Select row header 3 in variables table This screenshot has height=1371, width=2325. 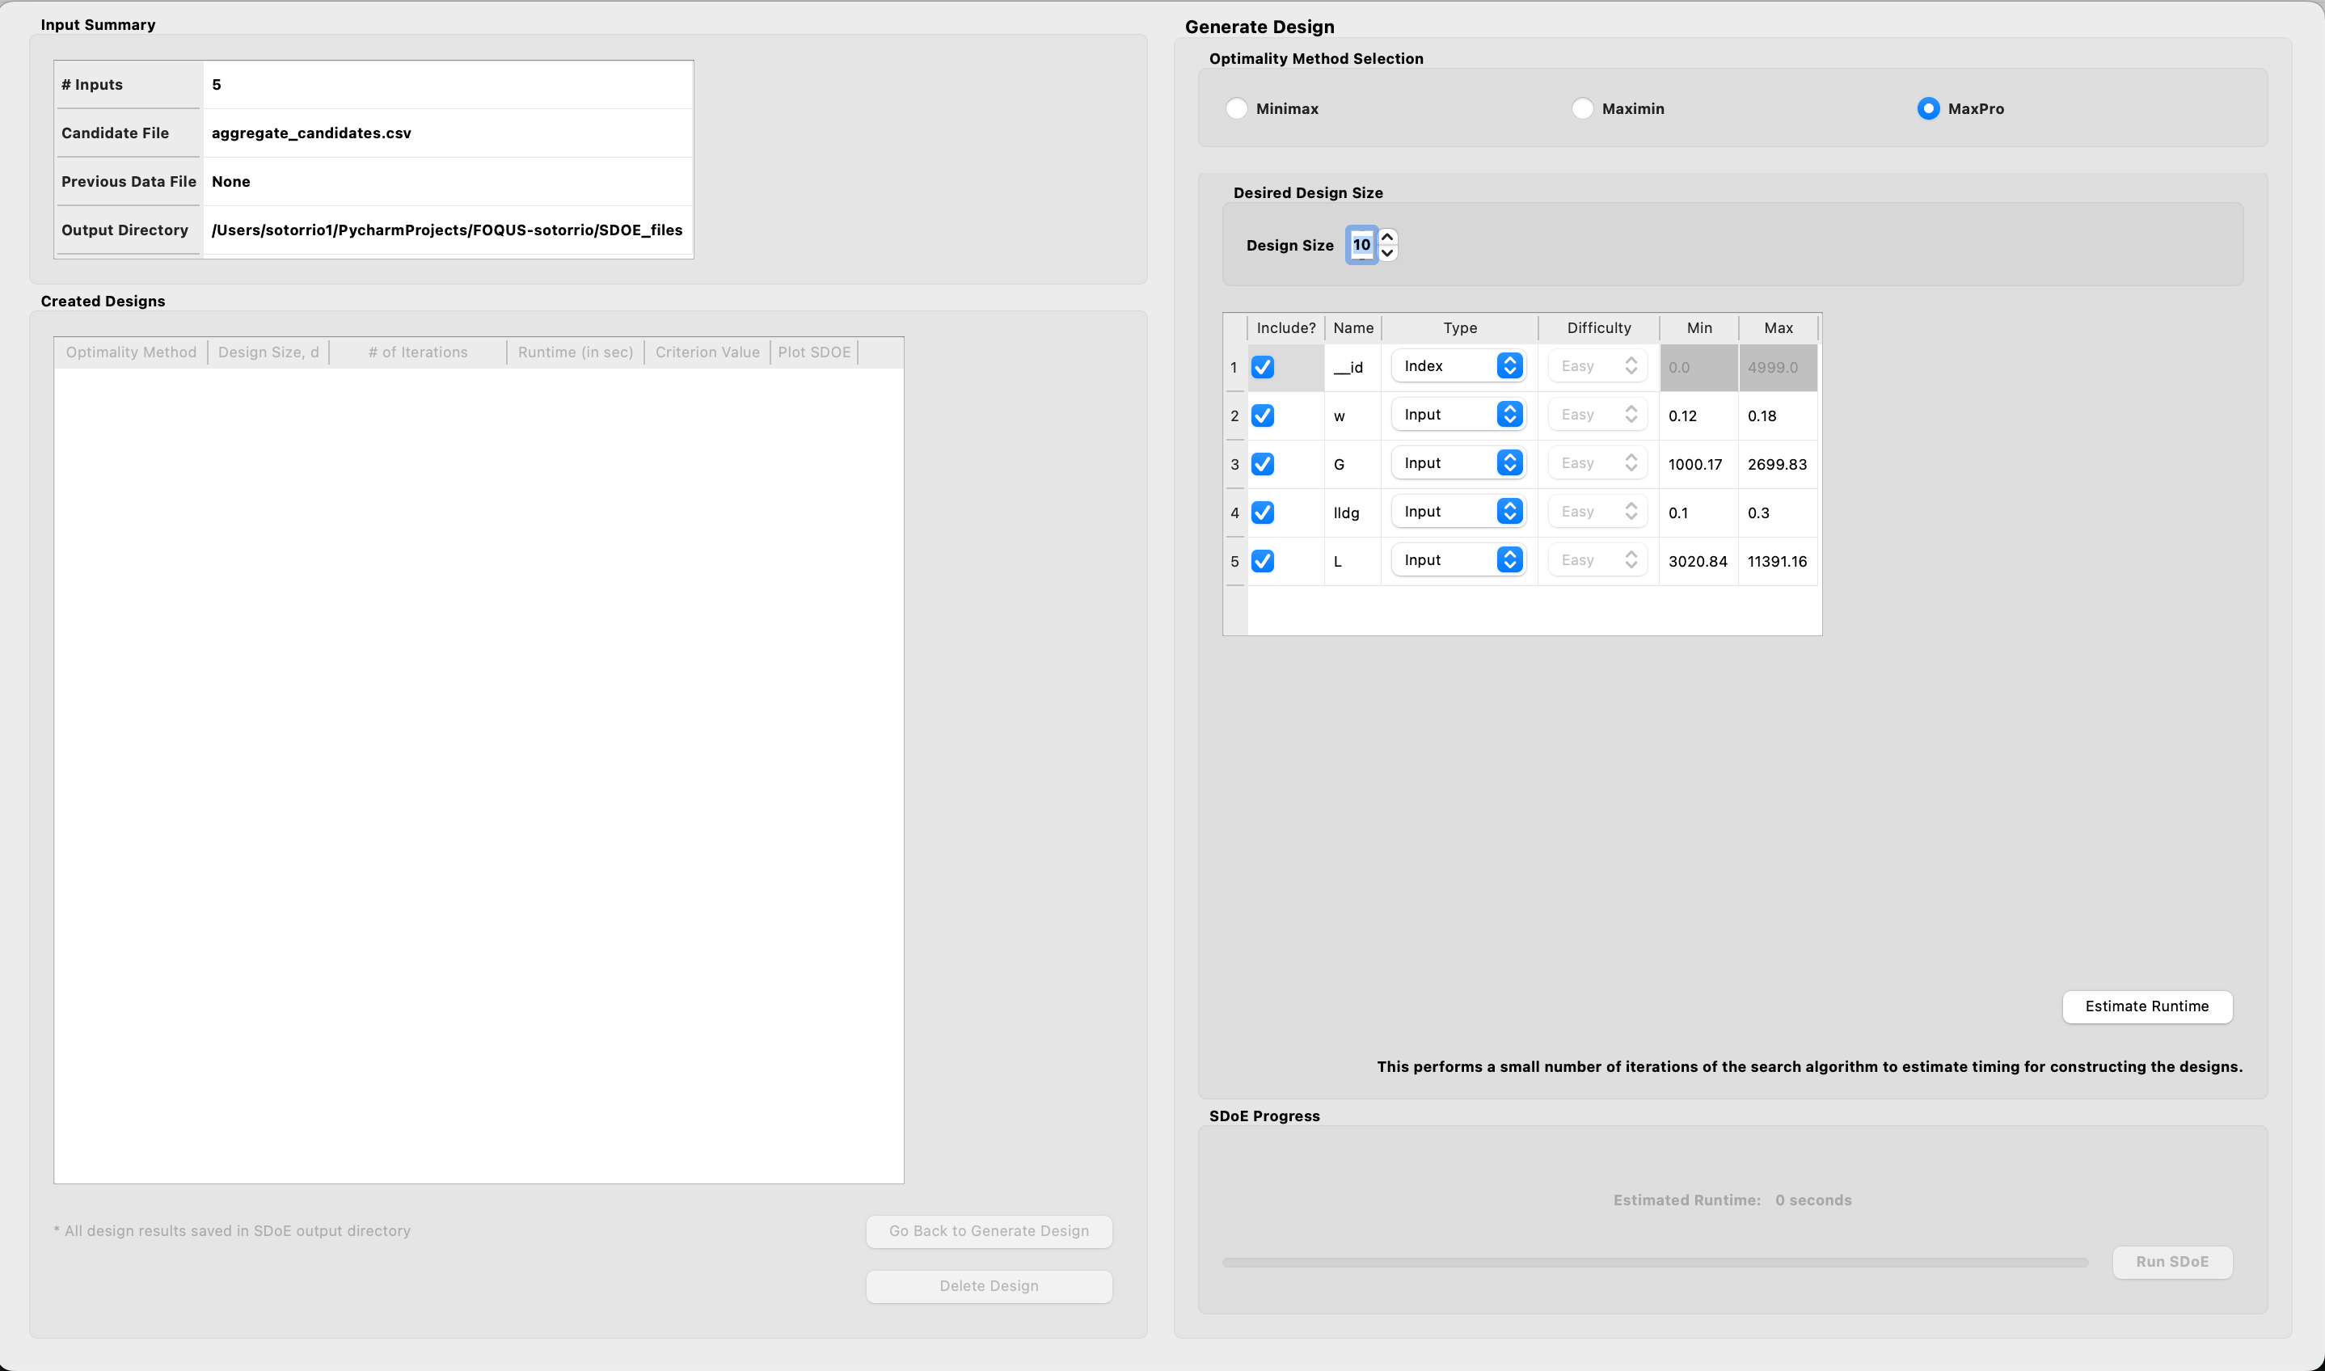1234,465
